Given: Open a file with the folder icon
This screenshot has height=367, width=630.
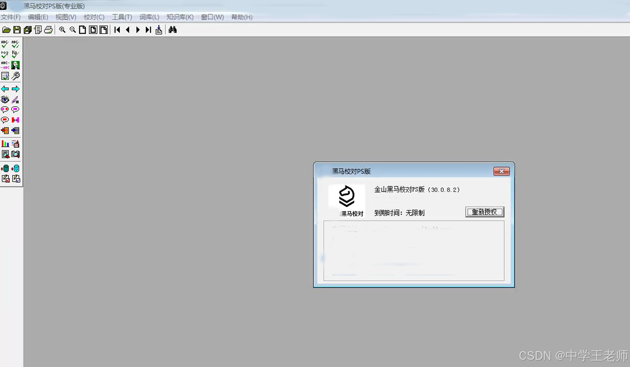Looking at the screenshot, I should pos(6,30).
